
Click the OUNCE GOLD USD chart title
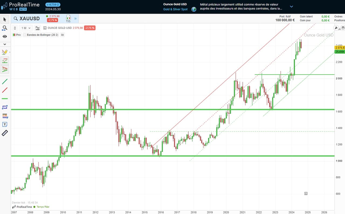(60, 28)
